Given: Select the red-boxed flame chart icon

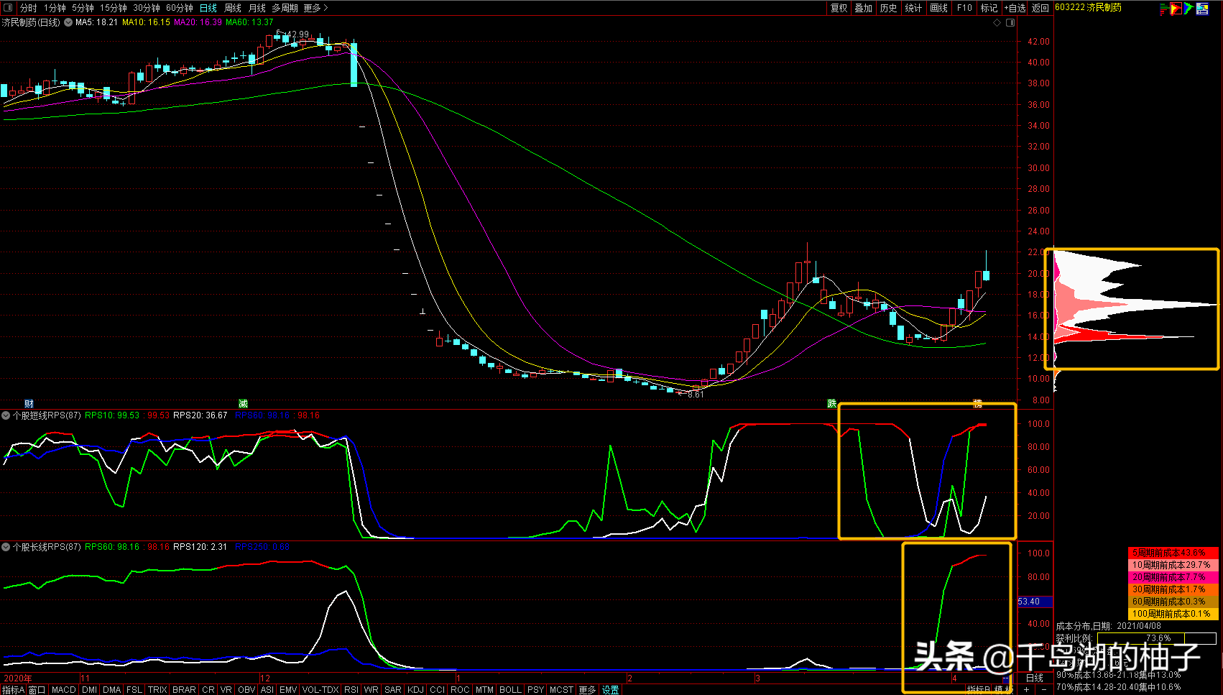Looking at the screenshot, I should coord(1176,9).
